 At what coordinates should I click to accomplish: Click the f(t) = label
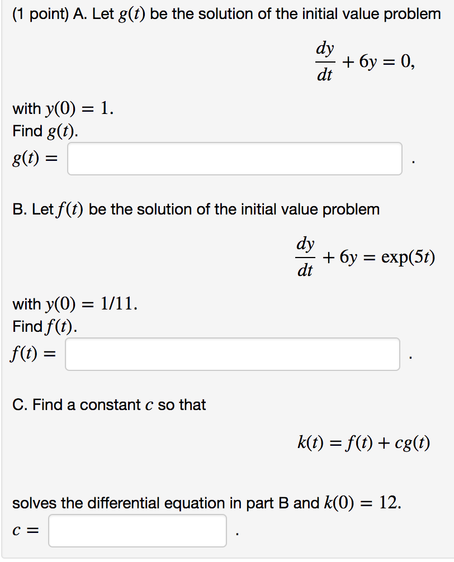click(34, 353)
